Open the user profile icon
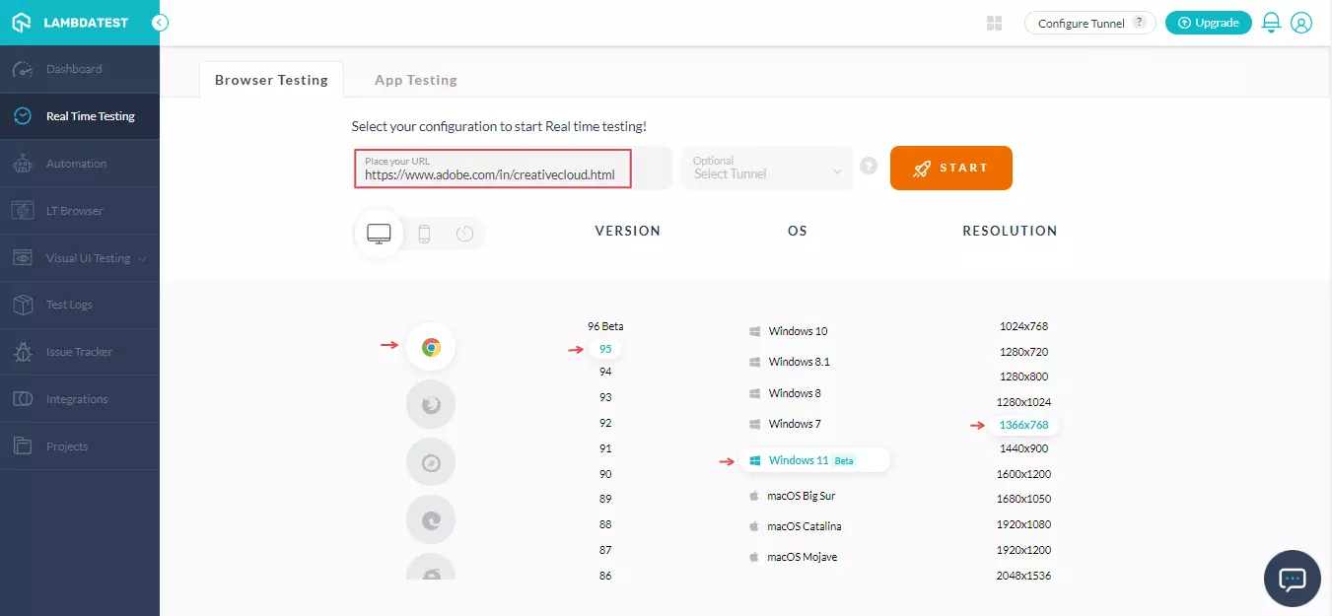 click(x=1301, y=23)
